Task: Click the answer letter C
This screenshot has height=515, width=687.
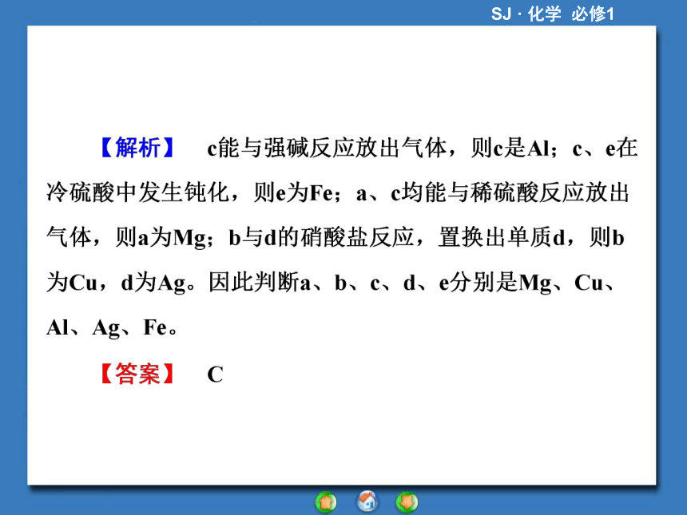Action: pos(215,374)
